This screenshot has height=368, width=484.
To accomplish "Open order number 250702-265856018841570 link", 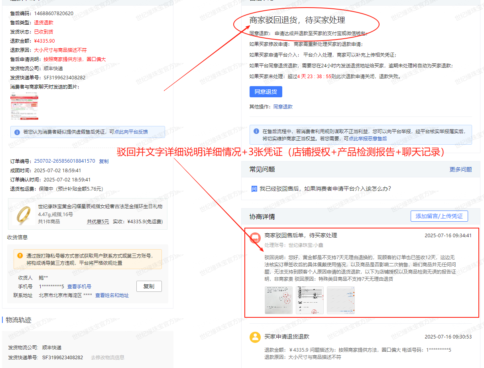I will tap(65, 161).
